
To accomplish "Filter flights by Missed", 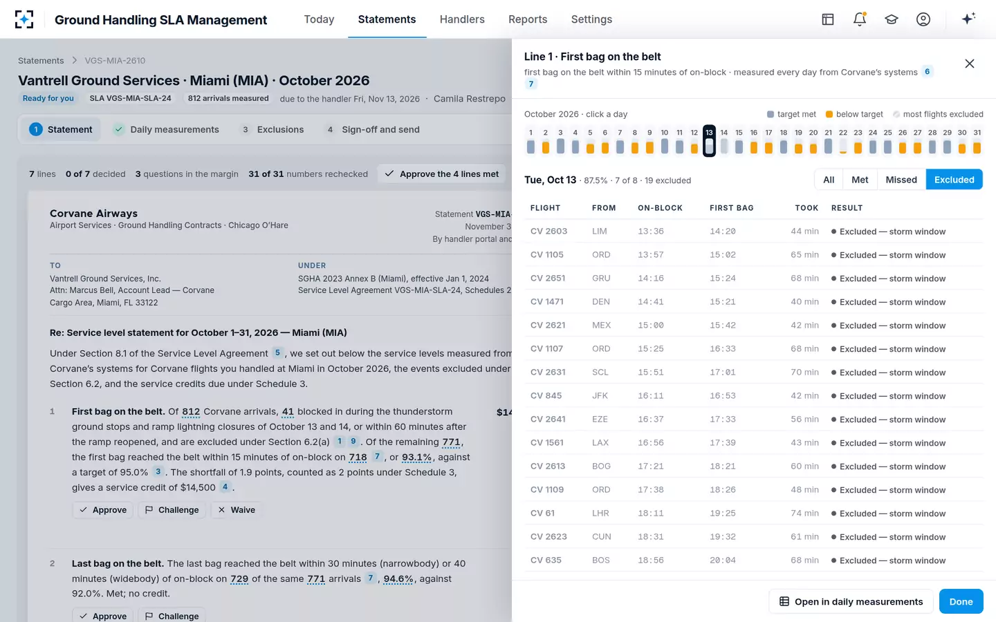I will 901,180.
